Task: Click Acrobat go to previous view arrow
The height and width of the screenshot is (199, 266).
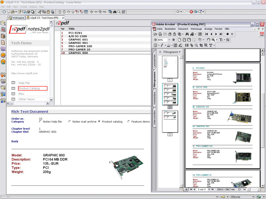Action: coord(228,34)
